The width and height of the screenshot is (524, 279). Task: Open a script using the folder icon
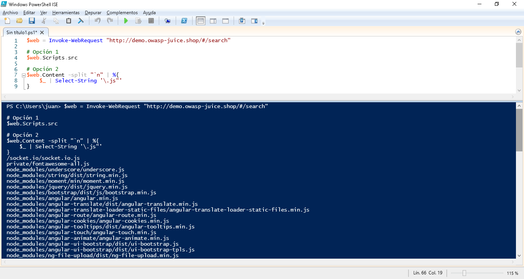19,21
